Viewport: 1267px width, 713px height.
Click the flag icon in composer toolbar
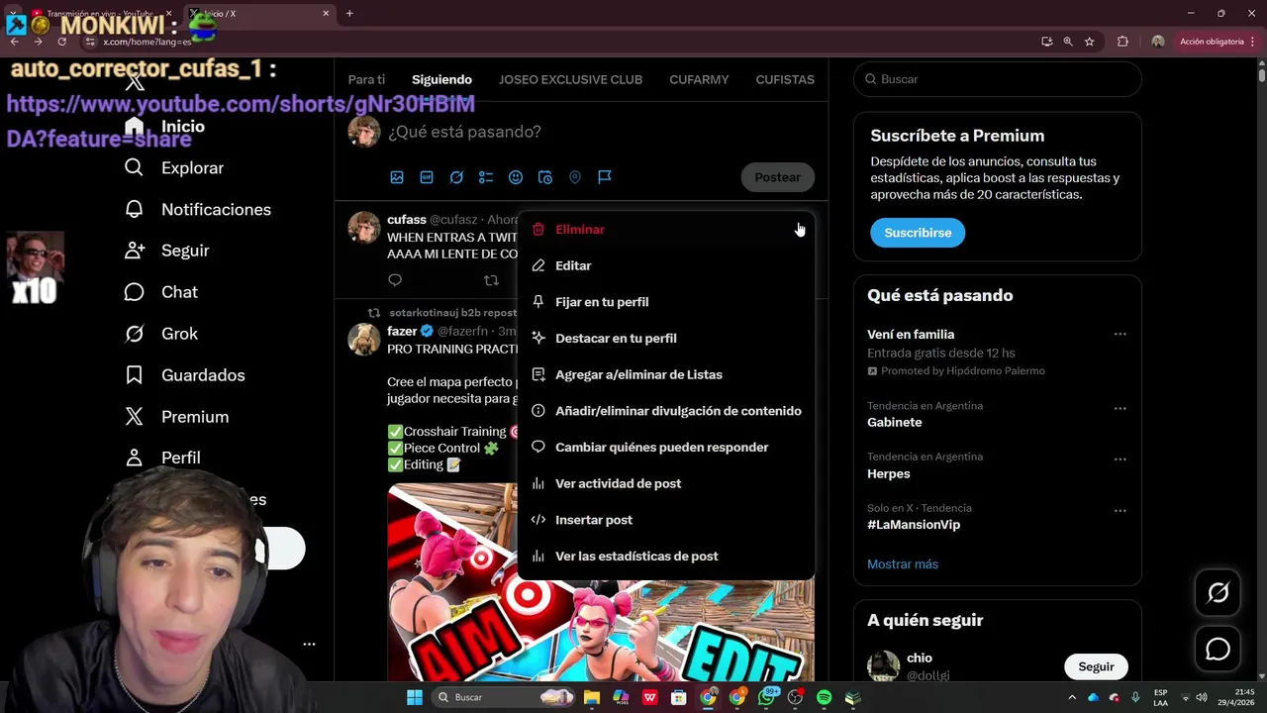click(x=605, y=177)
